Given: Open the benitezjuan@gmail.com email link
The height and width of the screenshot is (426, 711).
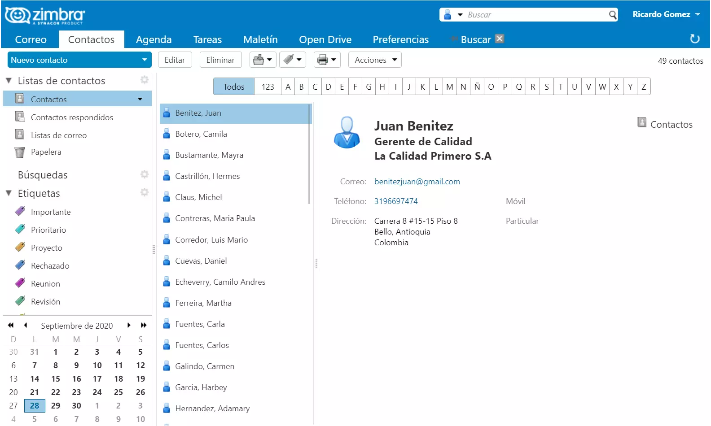Looking at the screenshot, I should click(417, 182).
